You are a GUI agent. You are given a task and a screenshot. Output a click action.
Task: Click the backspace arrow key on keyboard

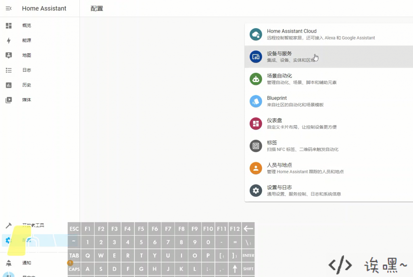[x=248, y=229]
